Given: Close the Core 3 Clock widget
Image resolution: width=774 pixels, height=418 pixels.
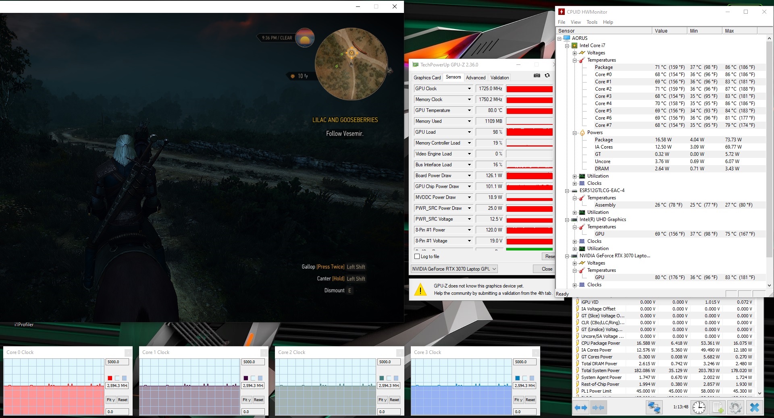Looking at the screenshot, I should [536, 352].
